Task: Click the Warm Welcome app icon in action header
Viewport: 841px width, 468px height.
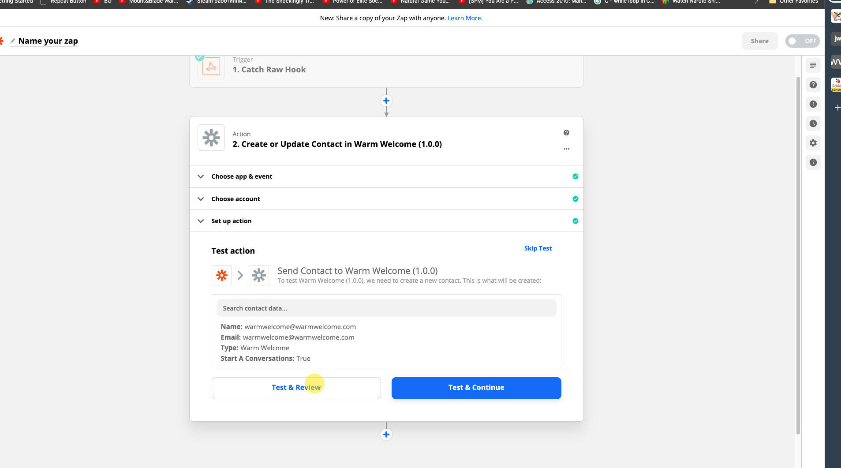Action: (211, 138)
